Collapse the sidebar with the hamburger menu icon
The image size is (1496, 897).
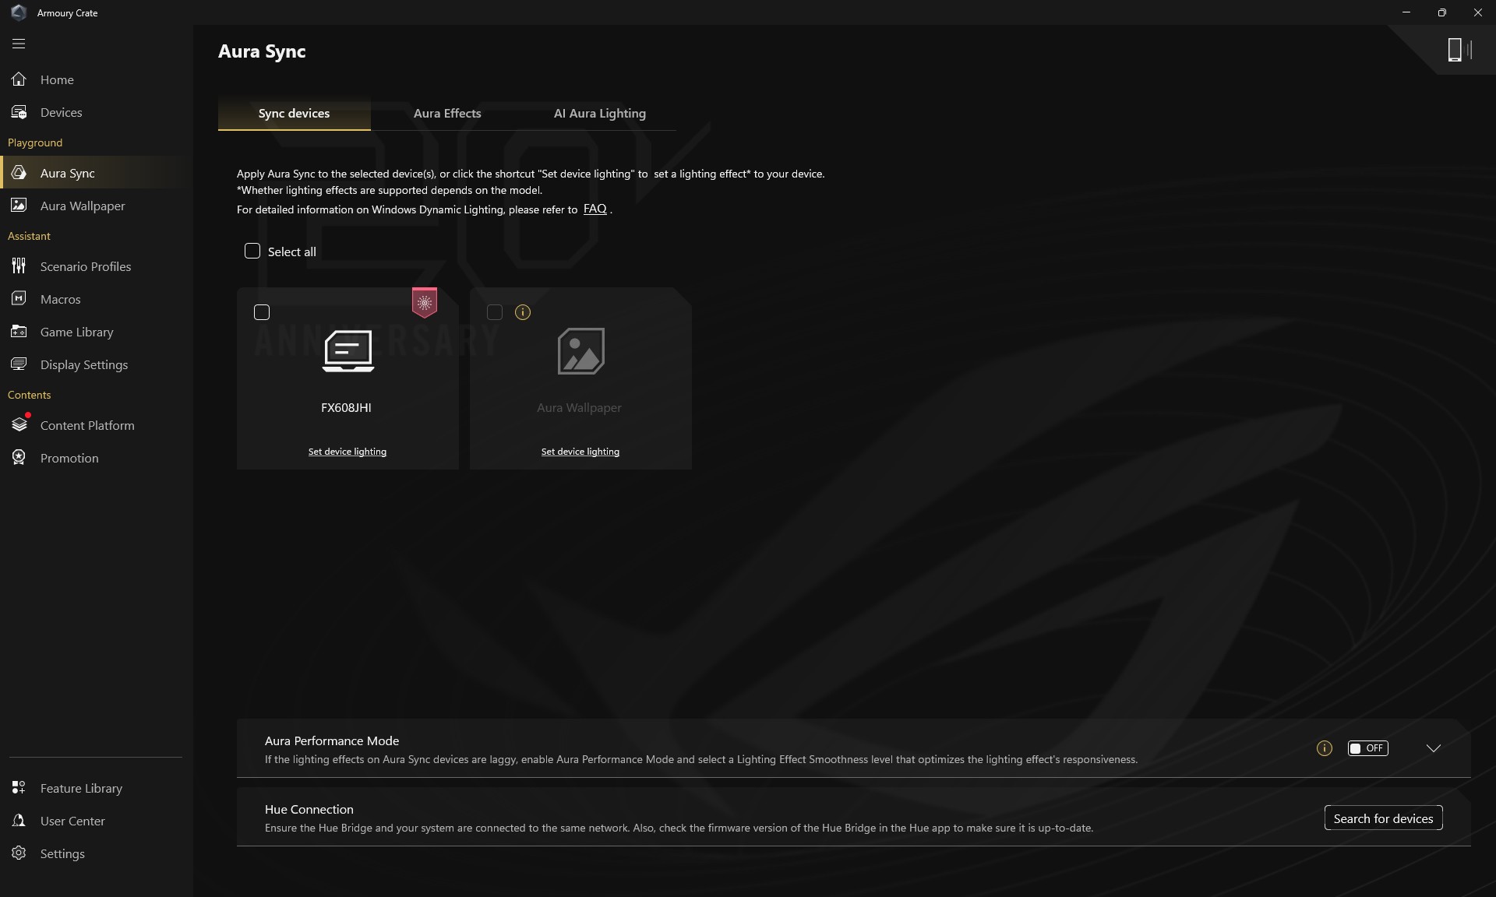[19, 44]
